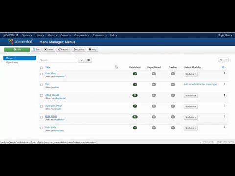Open the Top menu link

(47, 84)
